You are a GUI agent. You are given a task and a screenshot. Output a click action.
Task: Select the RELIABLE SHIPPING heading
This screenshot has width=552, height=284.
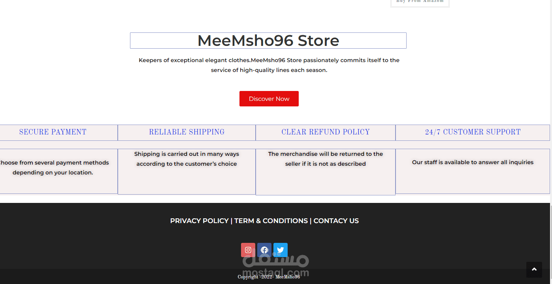pyautogui.click(x=187, y=132)
